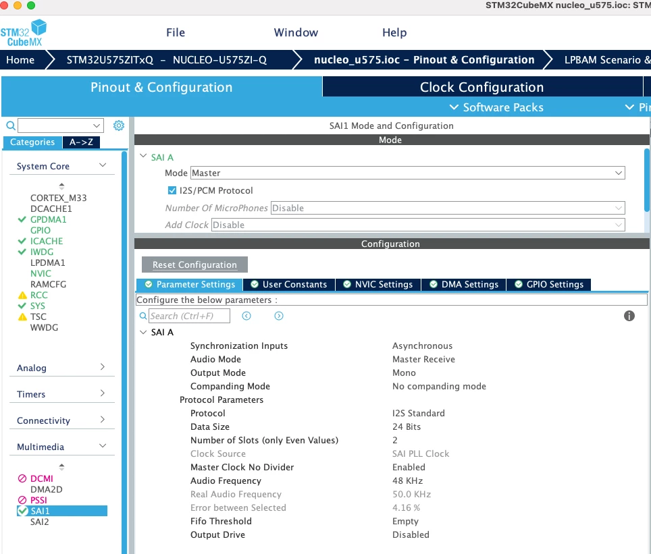651x554 pixels.
Task: Go to next parameter search result arrow
Action: click(279, 316)
